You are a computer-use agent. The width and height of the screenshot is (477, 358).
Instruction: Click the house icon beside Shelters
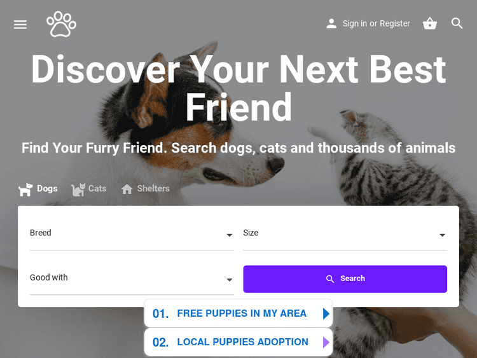click(x=127, y=189)
